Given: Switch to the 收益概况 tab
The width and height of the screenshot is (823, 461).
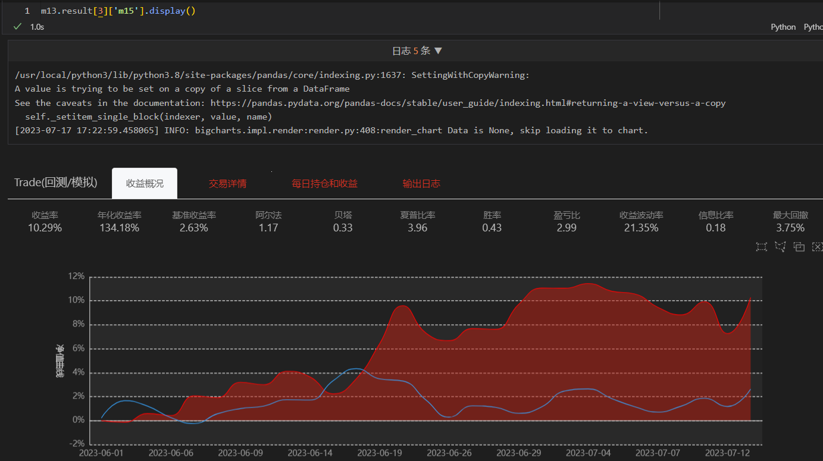Looking at the screenshot, I should coord(145,184).
